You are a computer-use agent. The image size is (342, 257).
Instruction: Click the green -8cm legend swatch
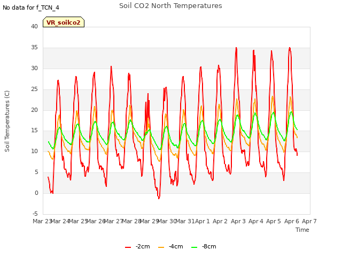pyautogui.click(x=194, y=247)
